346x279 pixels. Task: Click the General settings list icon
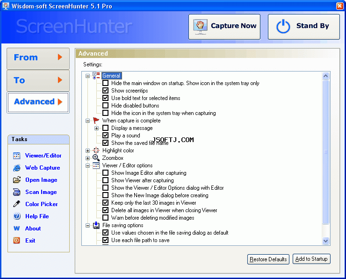click(96, 76)
